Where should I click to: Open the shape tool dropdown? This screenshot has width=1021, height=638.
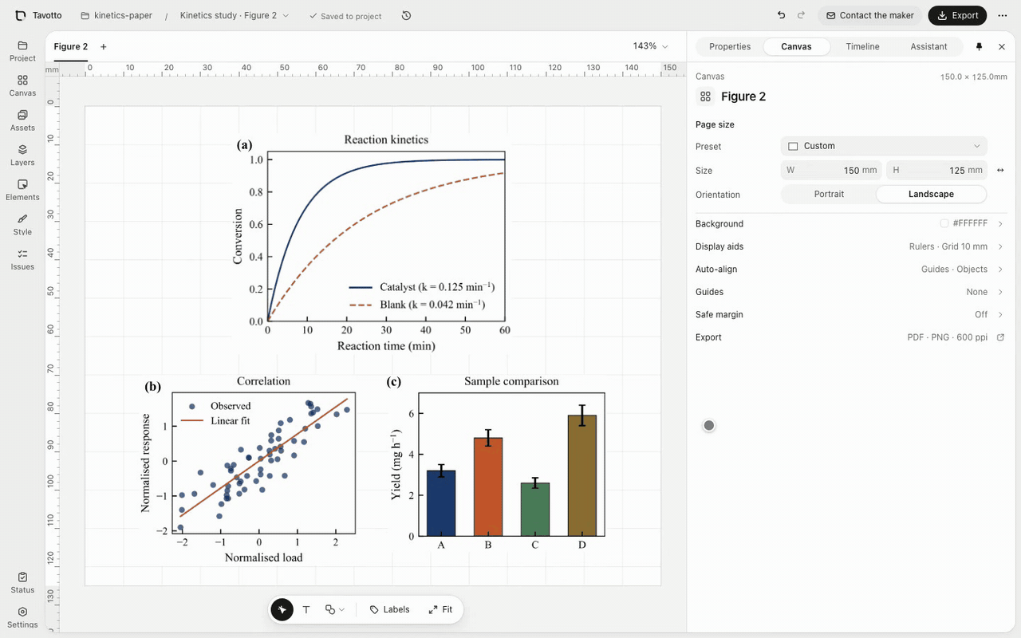335,609
